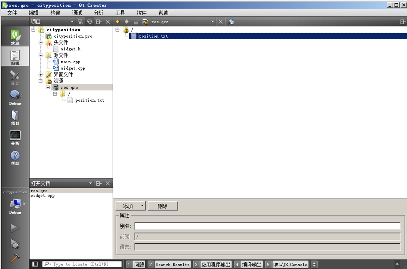Image resolution: width=407 pixels, height=269 pixels.
Task: Show the 应用程序输出 pane
Action: coord(213,265)
